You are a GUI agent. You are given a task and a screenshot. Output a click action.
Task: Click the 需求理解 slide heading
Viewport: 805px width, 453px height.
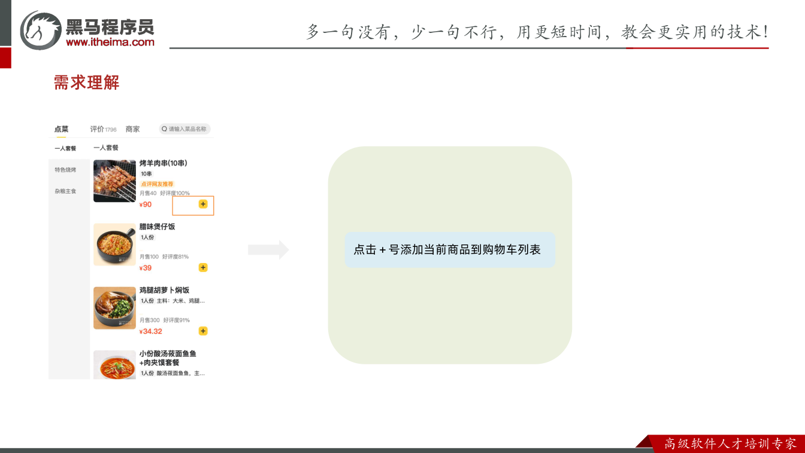tap(87, 83)
